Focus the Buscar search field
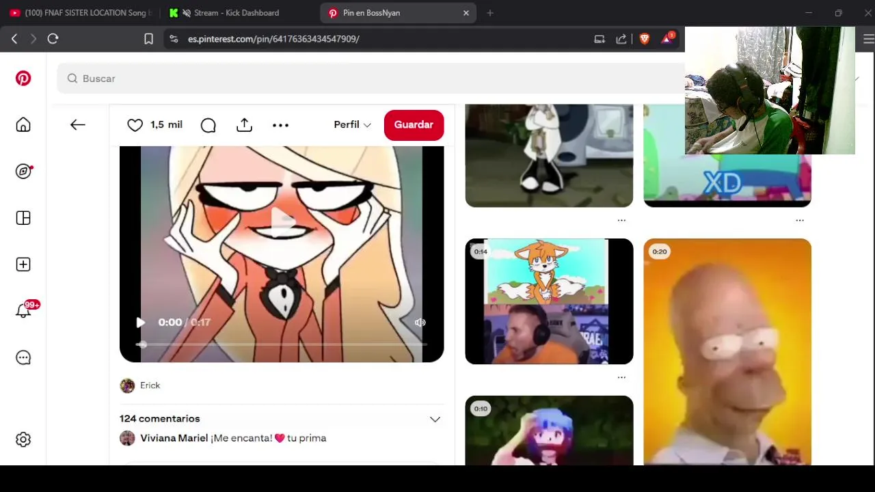The width and height of the screenshot is (875, 492). [x=371, y=79]
